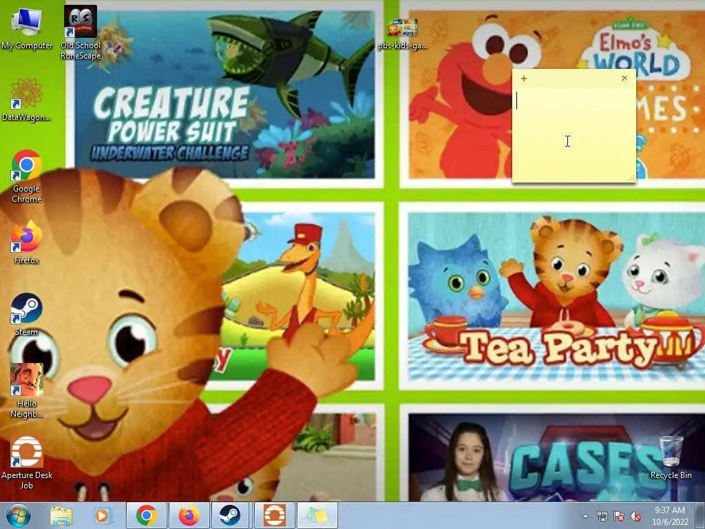This screenshot has width=705, height=529.
Task: Click the Sticky Notes taskbar button
Action: pos(317,515)
